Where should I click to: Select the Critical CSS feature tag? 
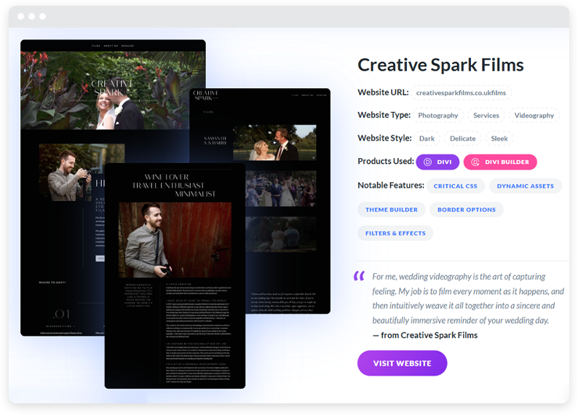tap(455, 186)
